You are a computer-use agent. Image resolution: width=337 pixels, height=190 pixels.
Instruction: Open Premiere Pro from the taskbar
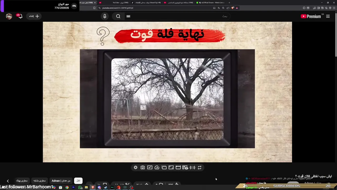pyautogui.click(x=73, y=187)
